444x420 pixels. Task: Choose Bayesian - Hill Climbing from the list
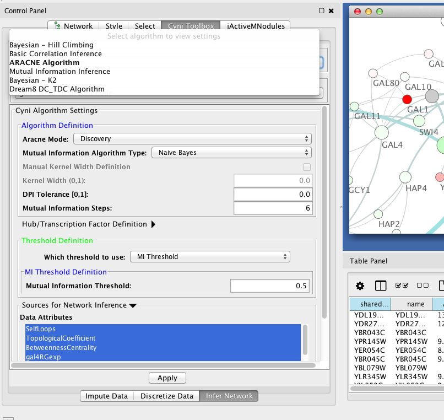click(51, 45)
